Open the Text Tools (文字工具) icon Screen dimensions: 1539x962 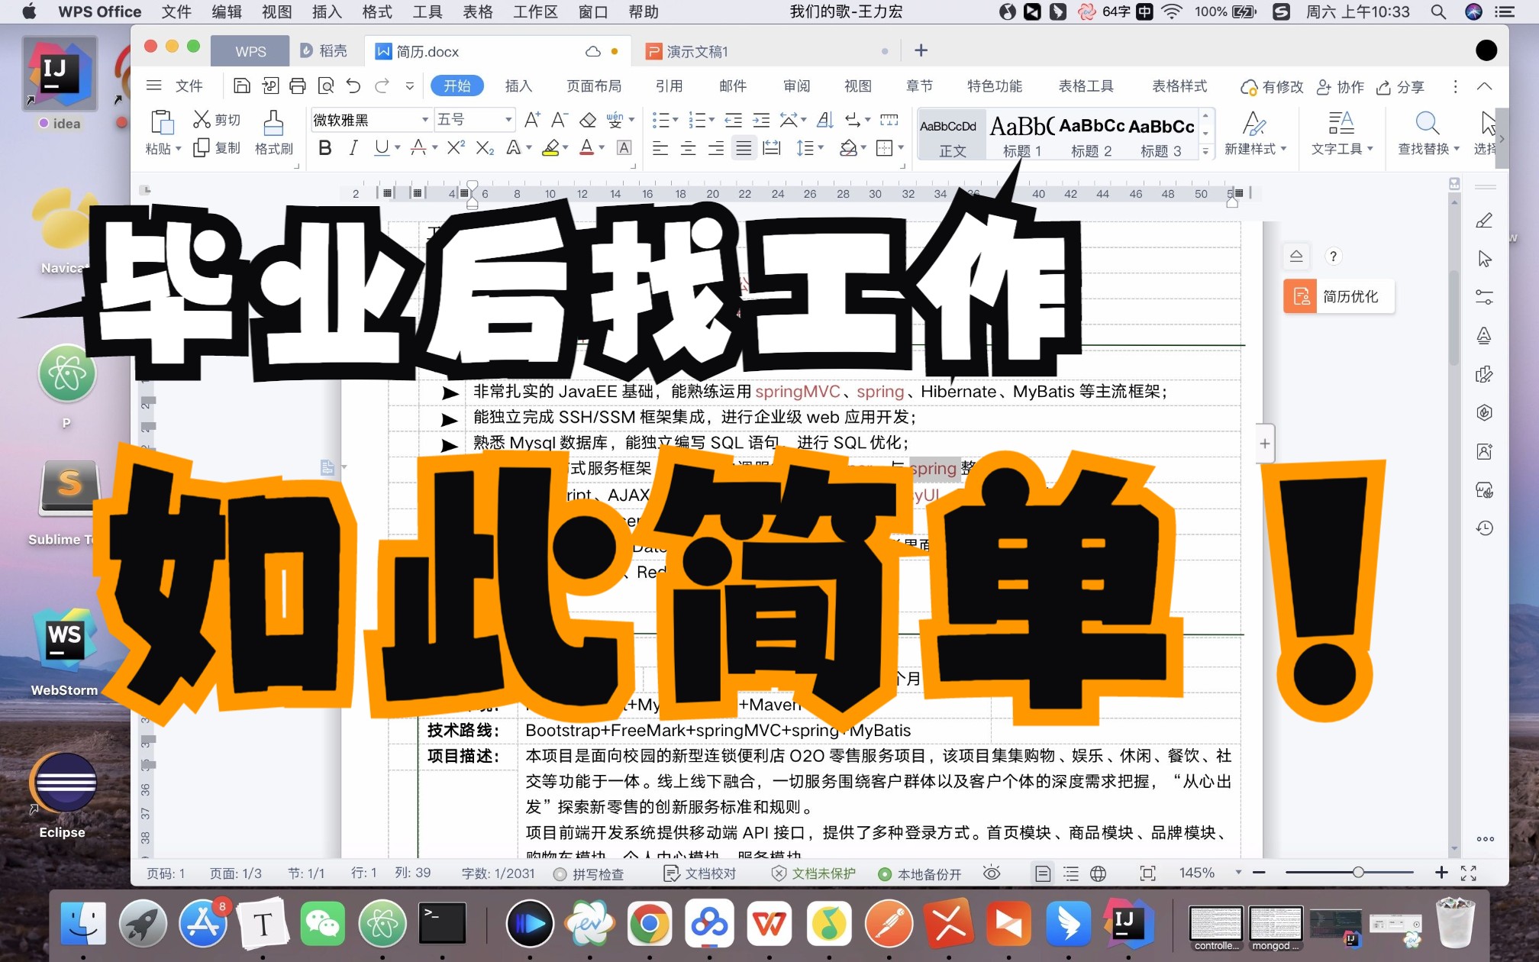pos(1341,124)
